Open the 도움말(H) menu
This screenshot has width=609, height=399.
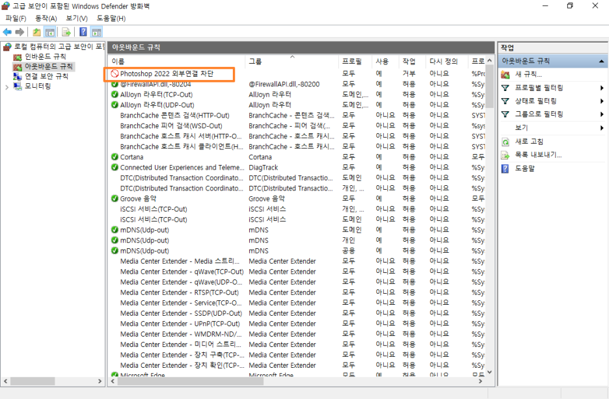(x=111, y=18)
